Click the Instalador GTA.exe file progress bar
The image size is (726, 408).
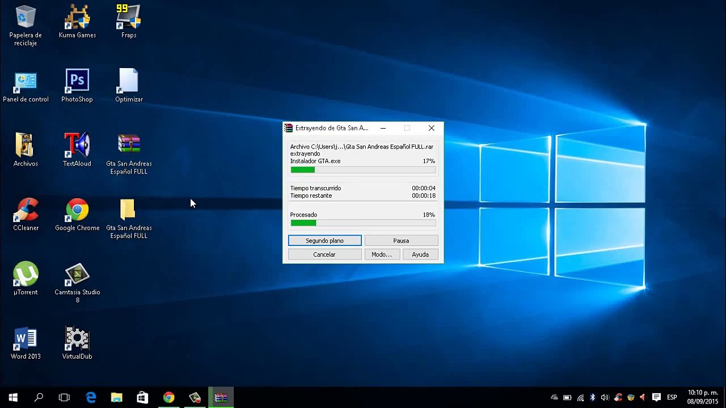click(x=363, y=169)
